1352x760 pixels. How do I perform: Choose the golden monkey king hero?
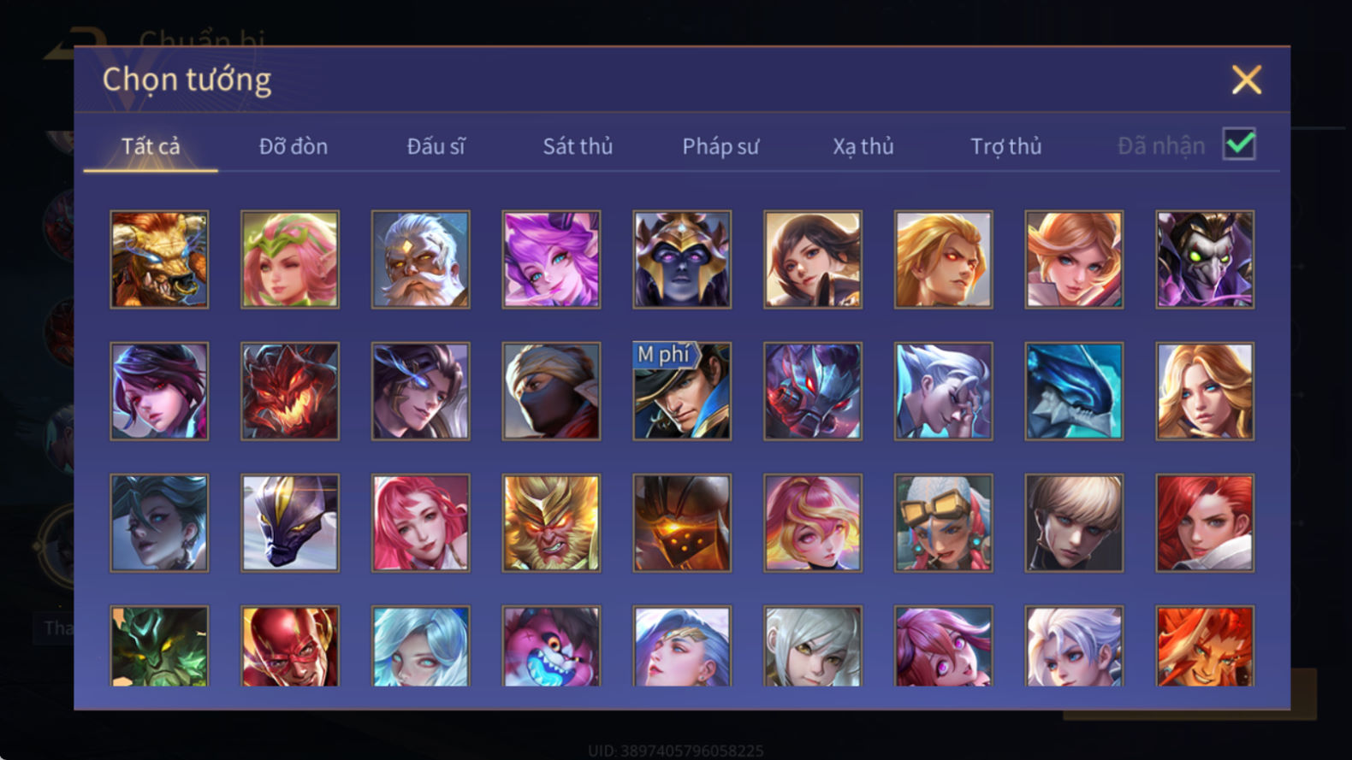[x=551, y=523]
